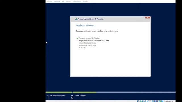
Task: Close the Windows installation dialog
Action: [x=148, y=18]
